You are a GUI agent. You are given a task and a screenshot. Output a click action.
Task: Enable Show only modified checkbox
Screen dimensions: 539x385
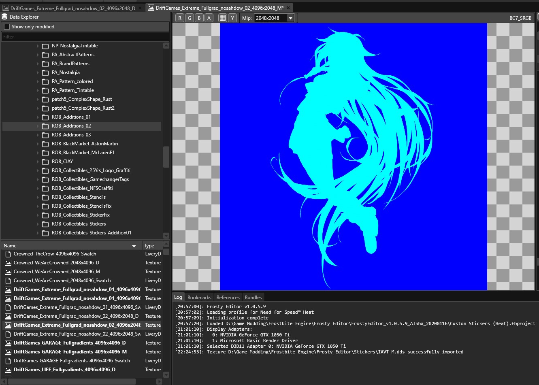tap(7, 27)
